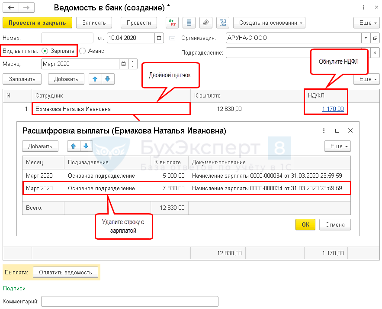This screenshot has height=309, width=382.
Task: Click Добавить above the employee table
Action: click(66, 79)
